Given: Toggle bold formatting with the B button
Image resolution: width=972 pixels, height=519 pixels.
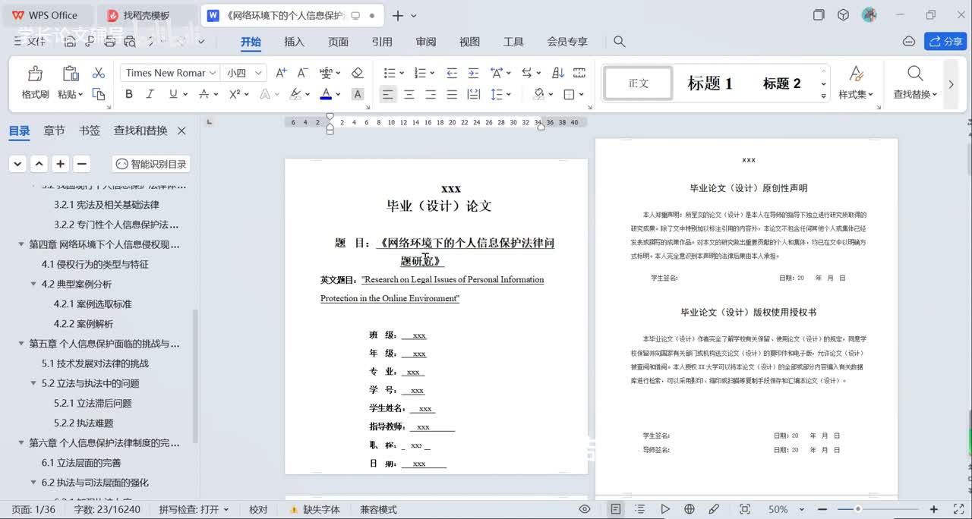Looking at the screenshot, I should click(128, 94).
